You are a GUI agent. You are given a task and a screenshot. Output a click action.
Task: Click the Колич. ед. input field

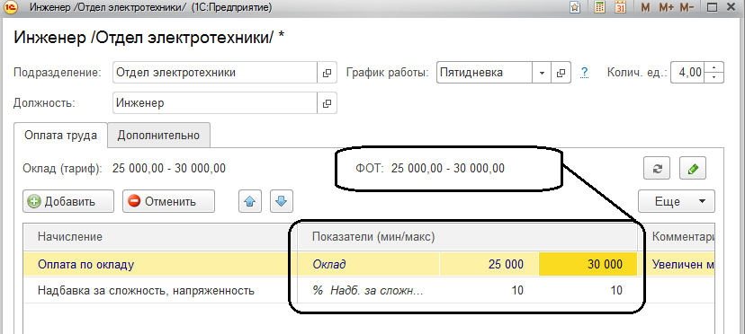pyautogui.click(x=688, y=73)
